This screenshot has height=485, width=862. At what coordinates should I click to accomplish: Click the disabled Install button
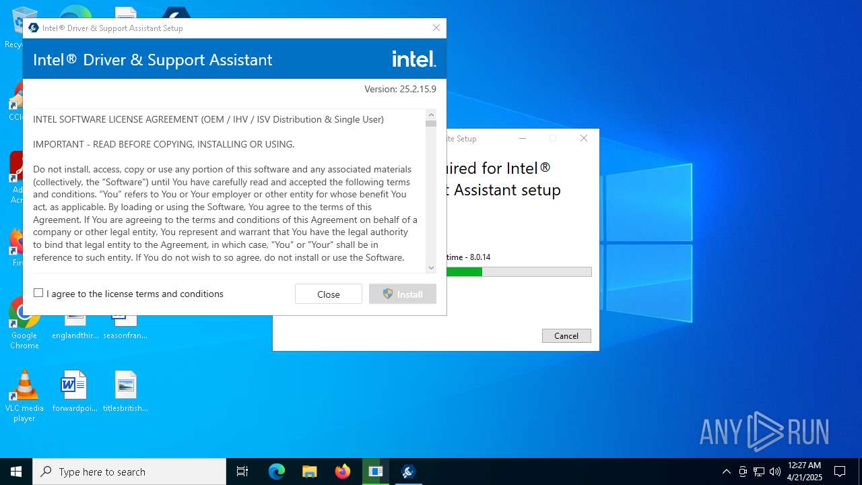(403, 294)
